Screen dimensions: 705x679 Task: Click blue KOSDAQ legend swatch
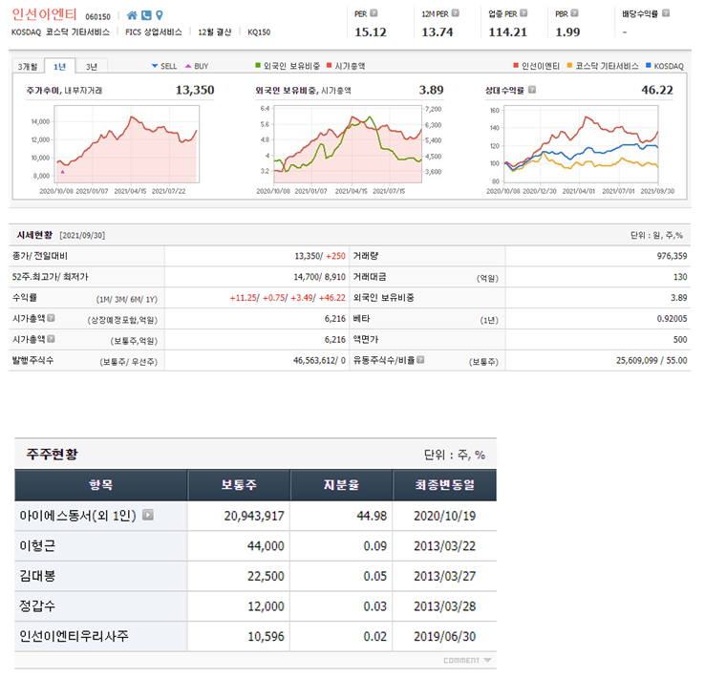click(x=649, y=66)
